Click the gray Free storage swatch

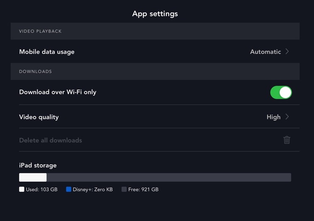124,189
